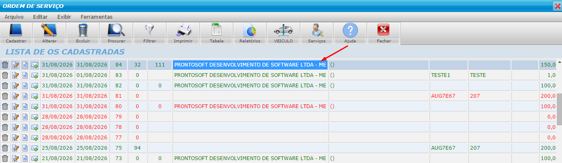Viewport: 562px width, 163px height.
Task: Click send arrow icon for OS 82
Action: (x=35, y=86)
